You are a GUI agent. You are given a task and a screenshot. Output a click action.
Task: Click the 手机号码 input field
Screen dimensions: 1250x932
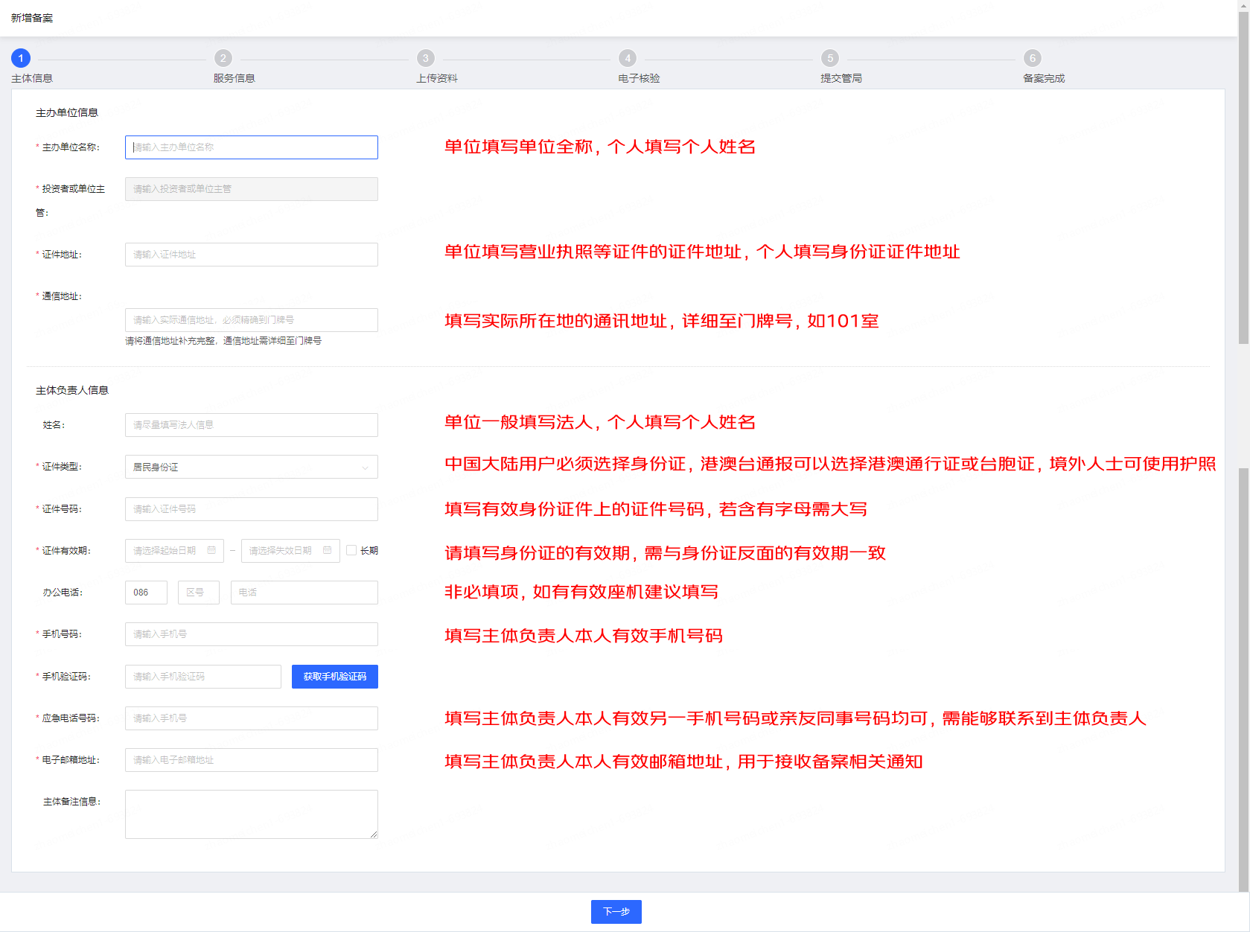252,634
